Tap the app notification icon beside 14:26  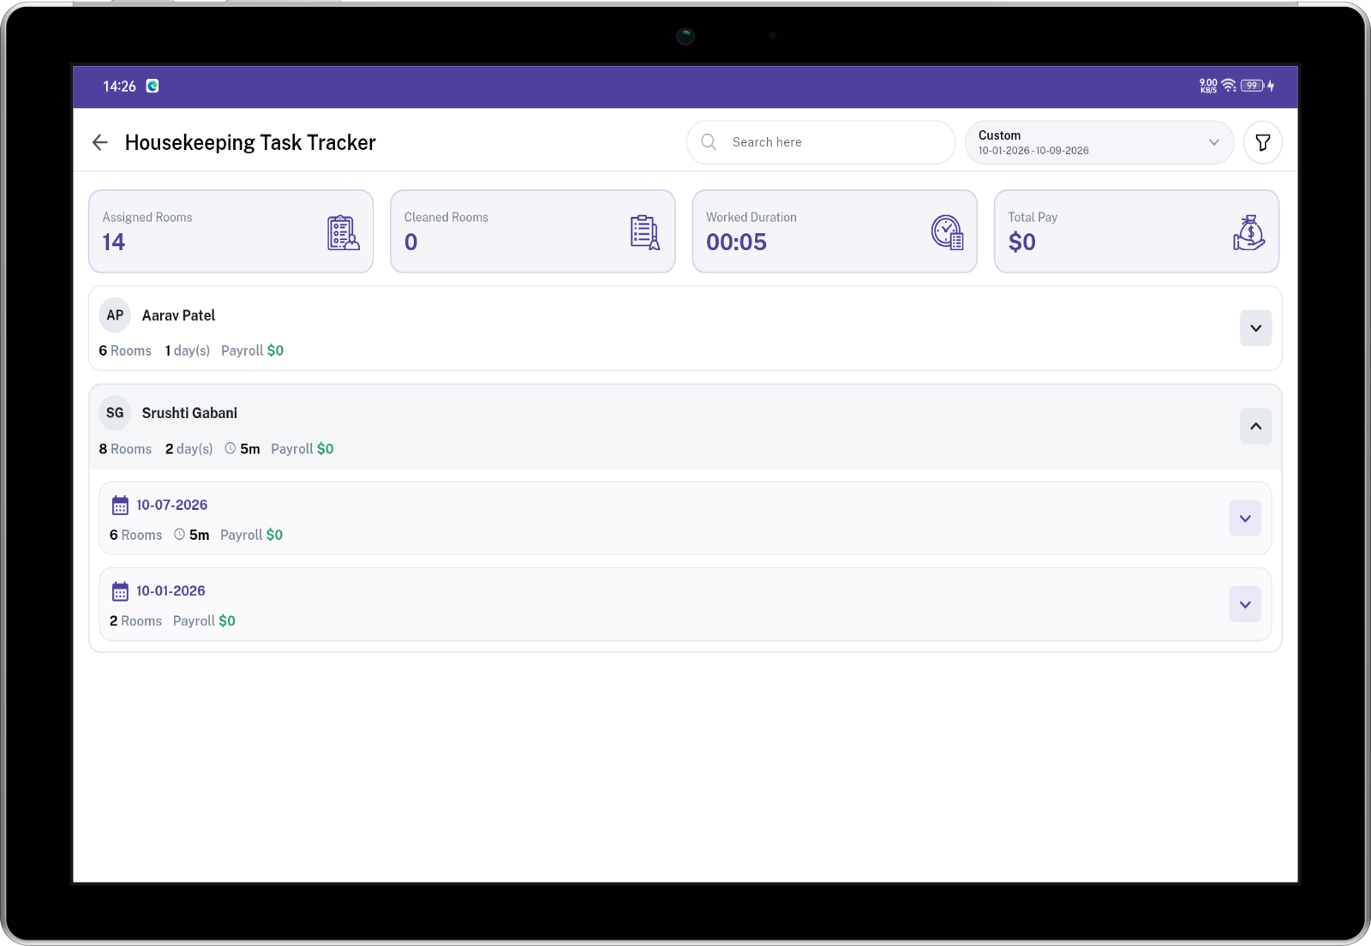[x=153, y=86]
